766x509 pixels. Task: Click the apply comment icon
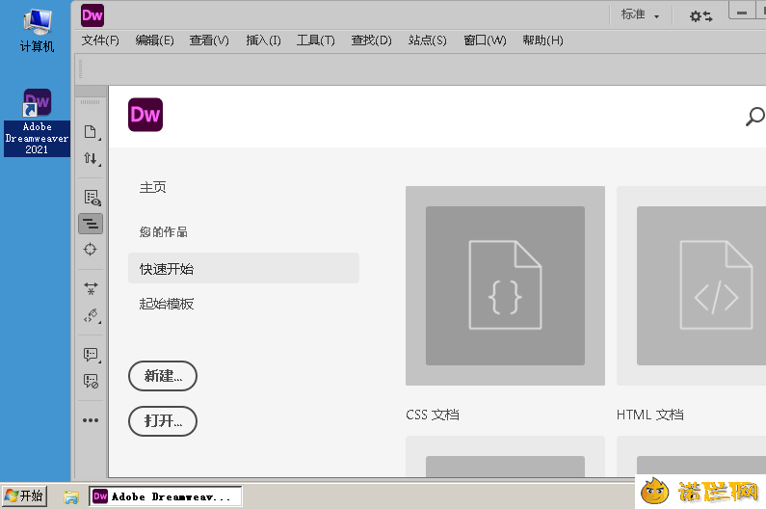pyautogui.click(x=91, y=355)
